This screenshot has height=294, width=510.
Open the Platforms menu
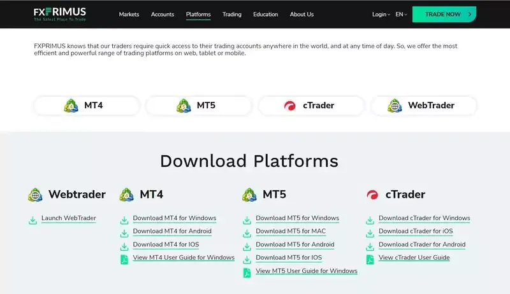click(x=198, y=14)
